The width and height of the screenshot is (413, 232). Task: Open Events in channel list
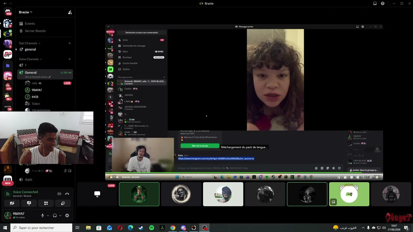pyautogui.click(x=45, y=24)
